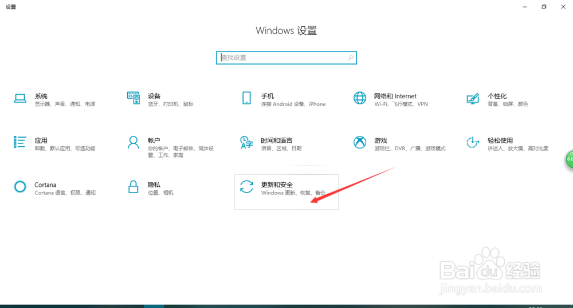Select the 更新和安全 refresh arrows icon
The image size is (573, 308).
coord(246,187)
